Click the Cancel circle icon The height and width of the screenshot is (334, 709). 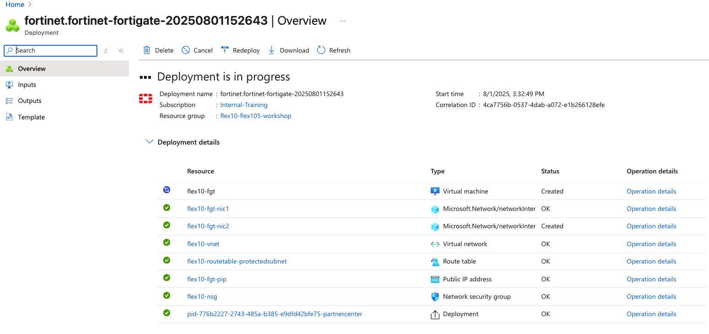[186, 50]
